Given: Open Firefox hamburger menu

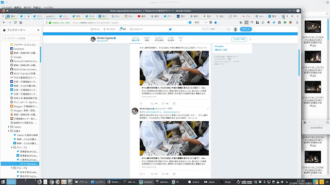Looking at the screenshot, I should tap(297, 23).
